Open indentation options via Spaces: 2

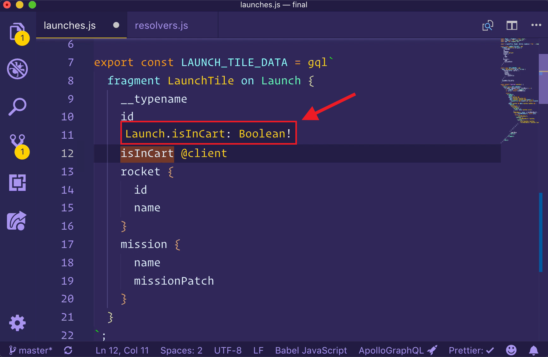[x=181, y=350]
